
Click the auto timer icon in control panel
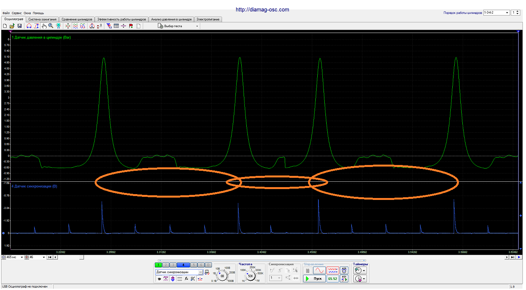(344, 270)
